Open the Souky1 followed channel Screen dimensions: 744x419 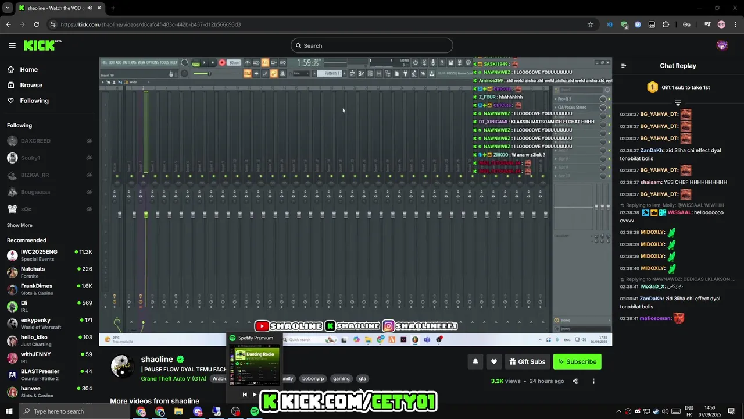pyautogui.click(x=49, y=158)
